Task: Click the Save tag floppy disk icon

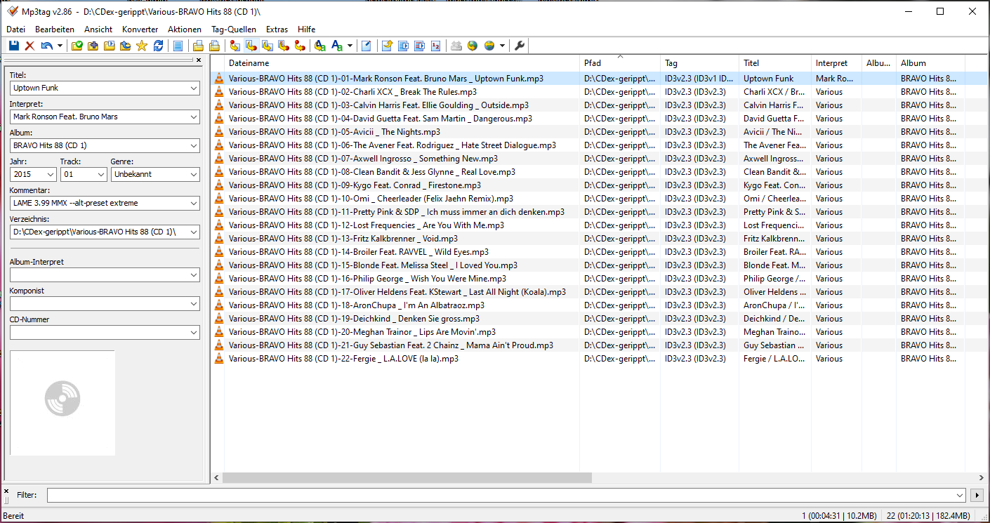Action: (x=14, y=46)
